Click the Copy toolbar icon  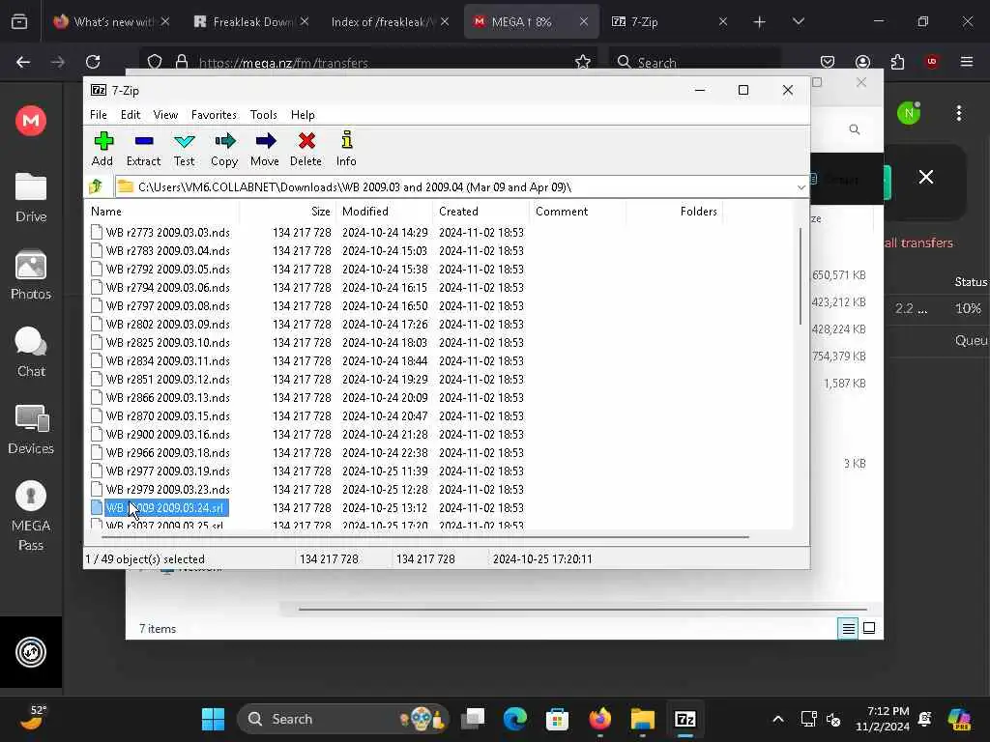(224, 149)
